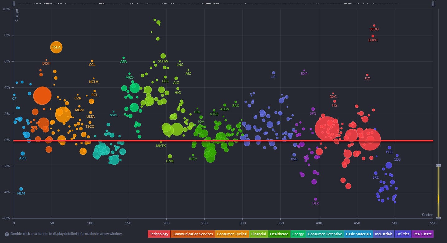Toggle the Real Estate sector legend
The width and height of the screenshot is (447, 243).
click(x=422, y=234)
